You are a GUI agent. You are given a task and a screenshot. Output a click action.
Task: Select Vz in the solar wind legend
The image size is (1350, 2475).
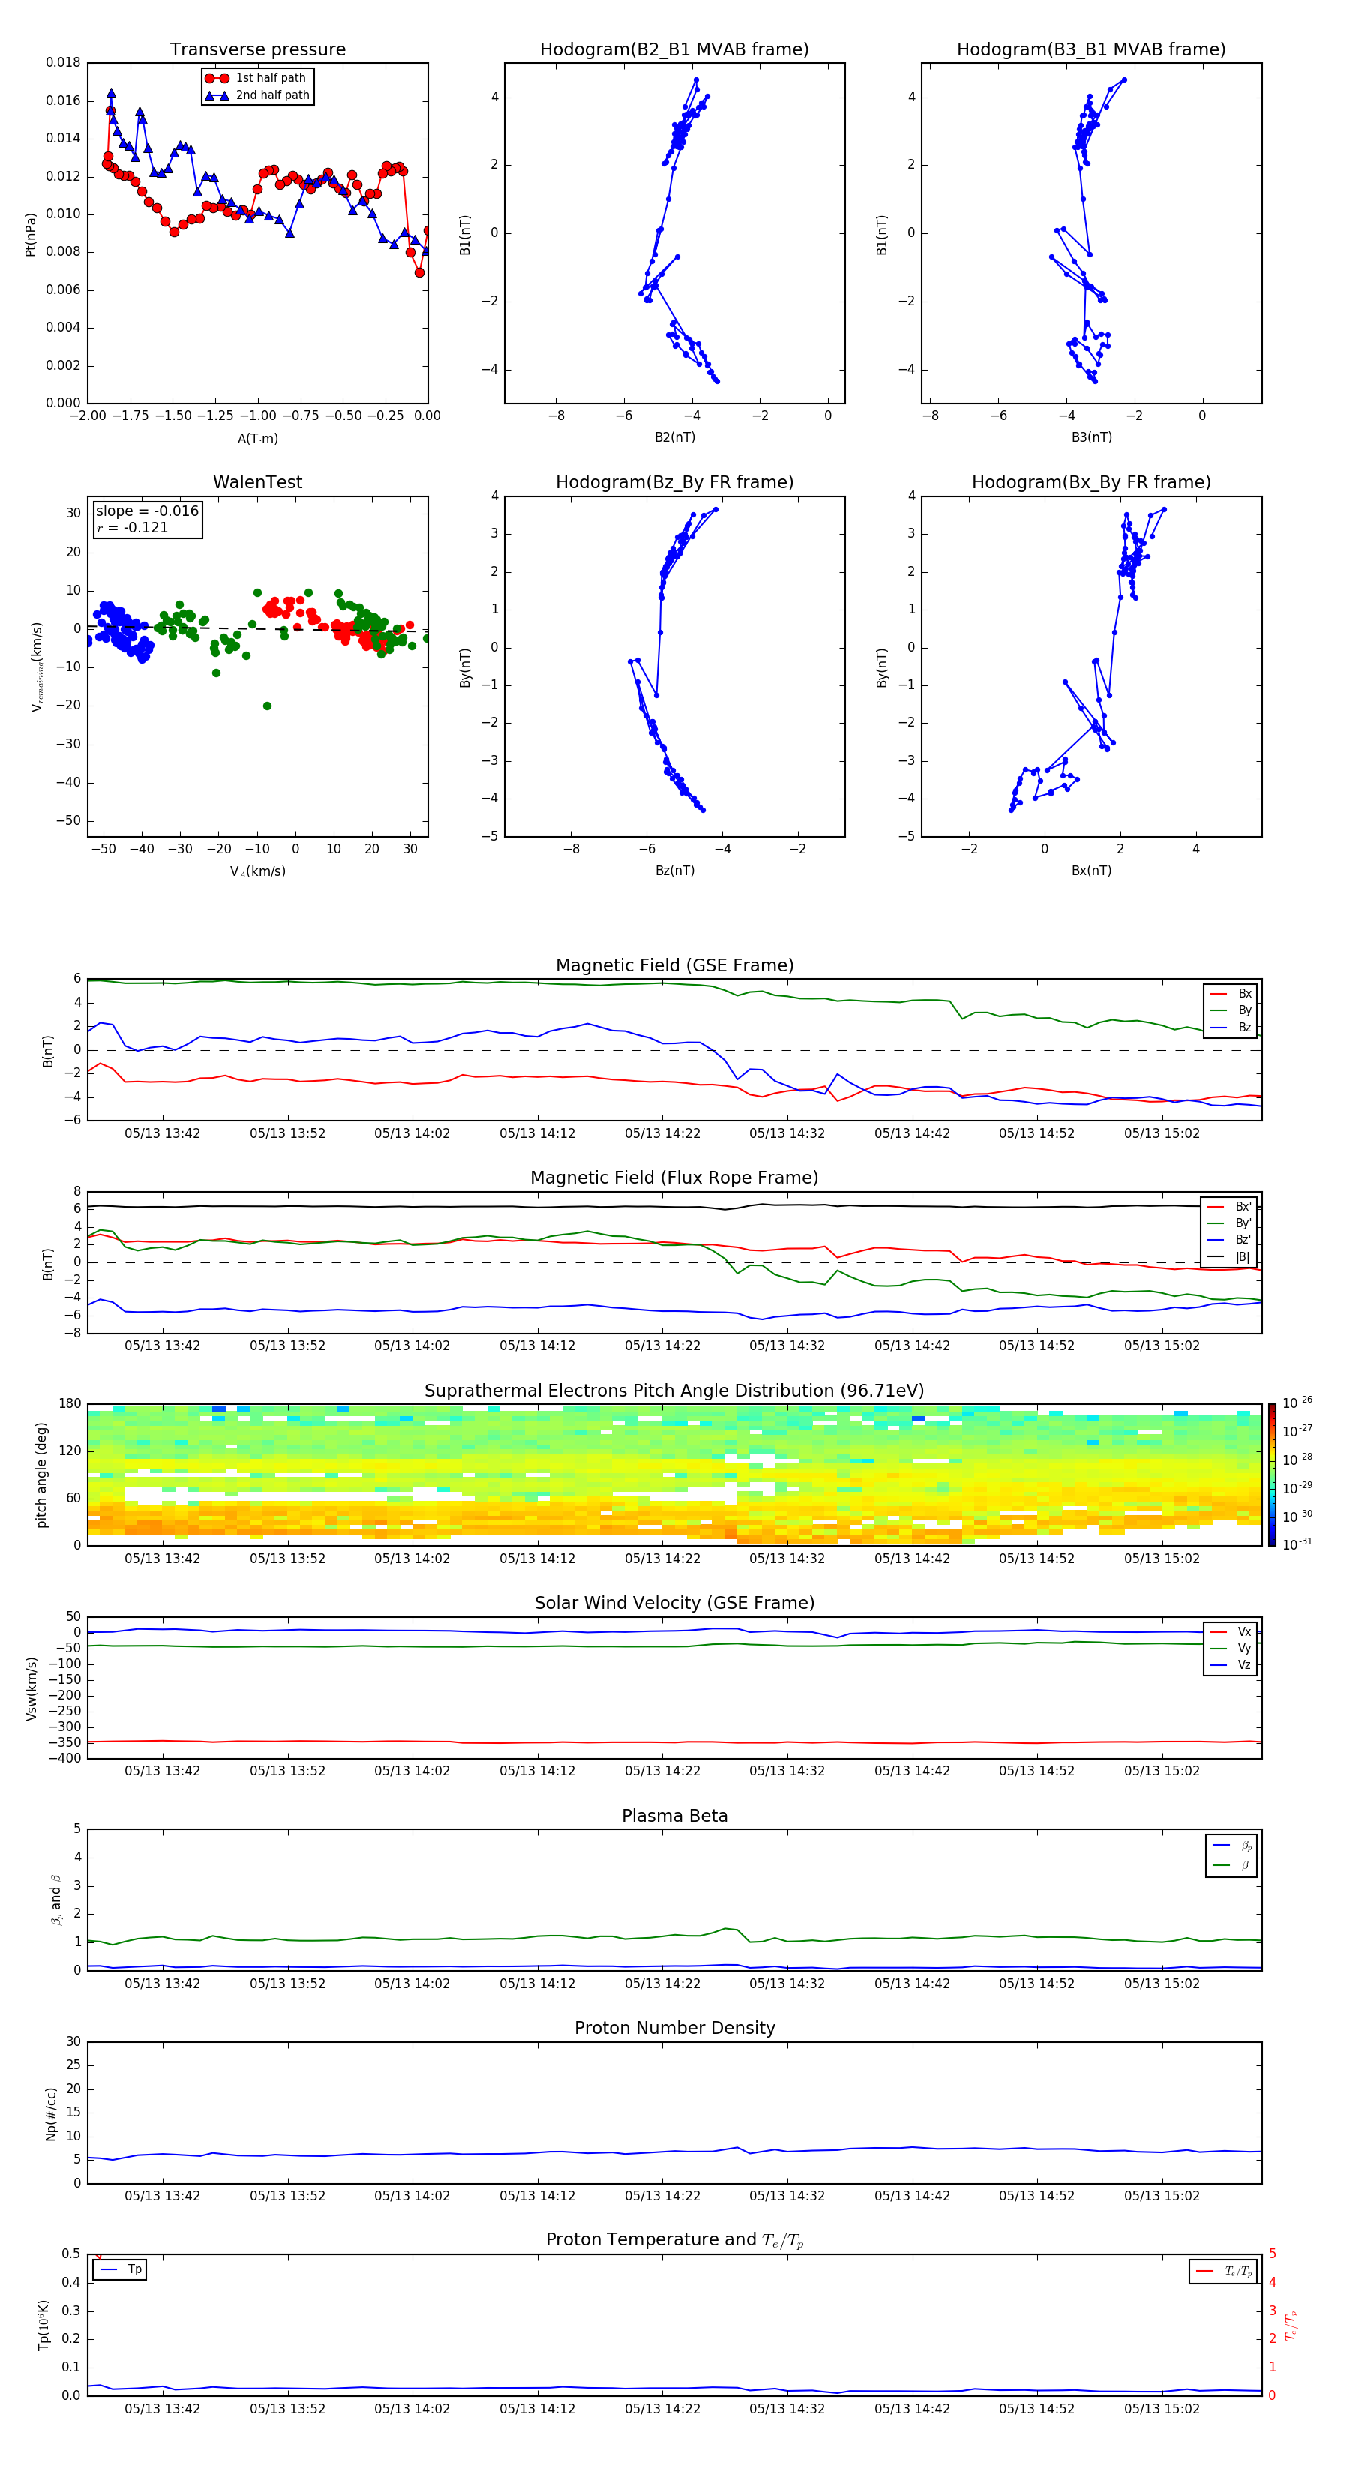(x=1231, y=1665)
